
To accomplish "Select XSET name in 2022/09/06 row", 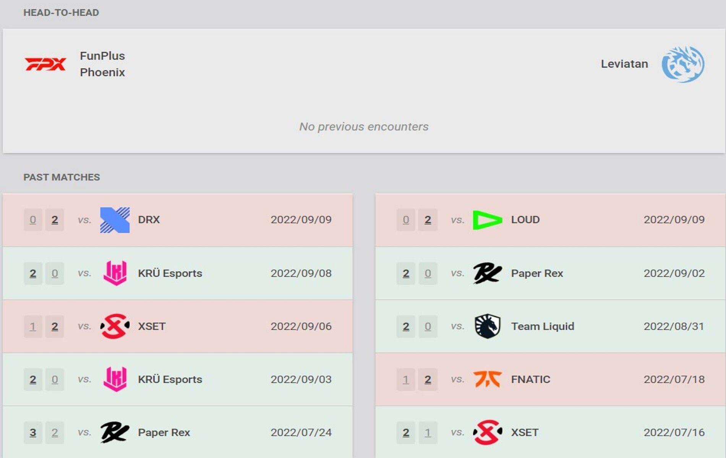I will click(x=152, y=326).
